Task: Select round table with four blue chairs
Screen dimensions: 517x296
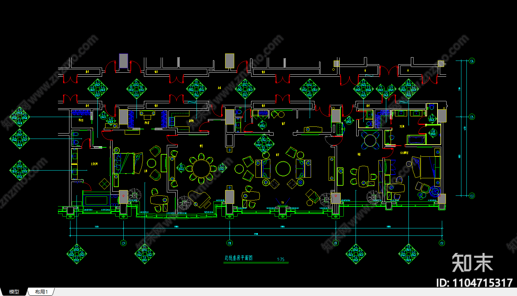Action: pos(370,140)
